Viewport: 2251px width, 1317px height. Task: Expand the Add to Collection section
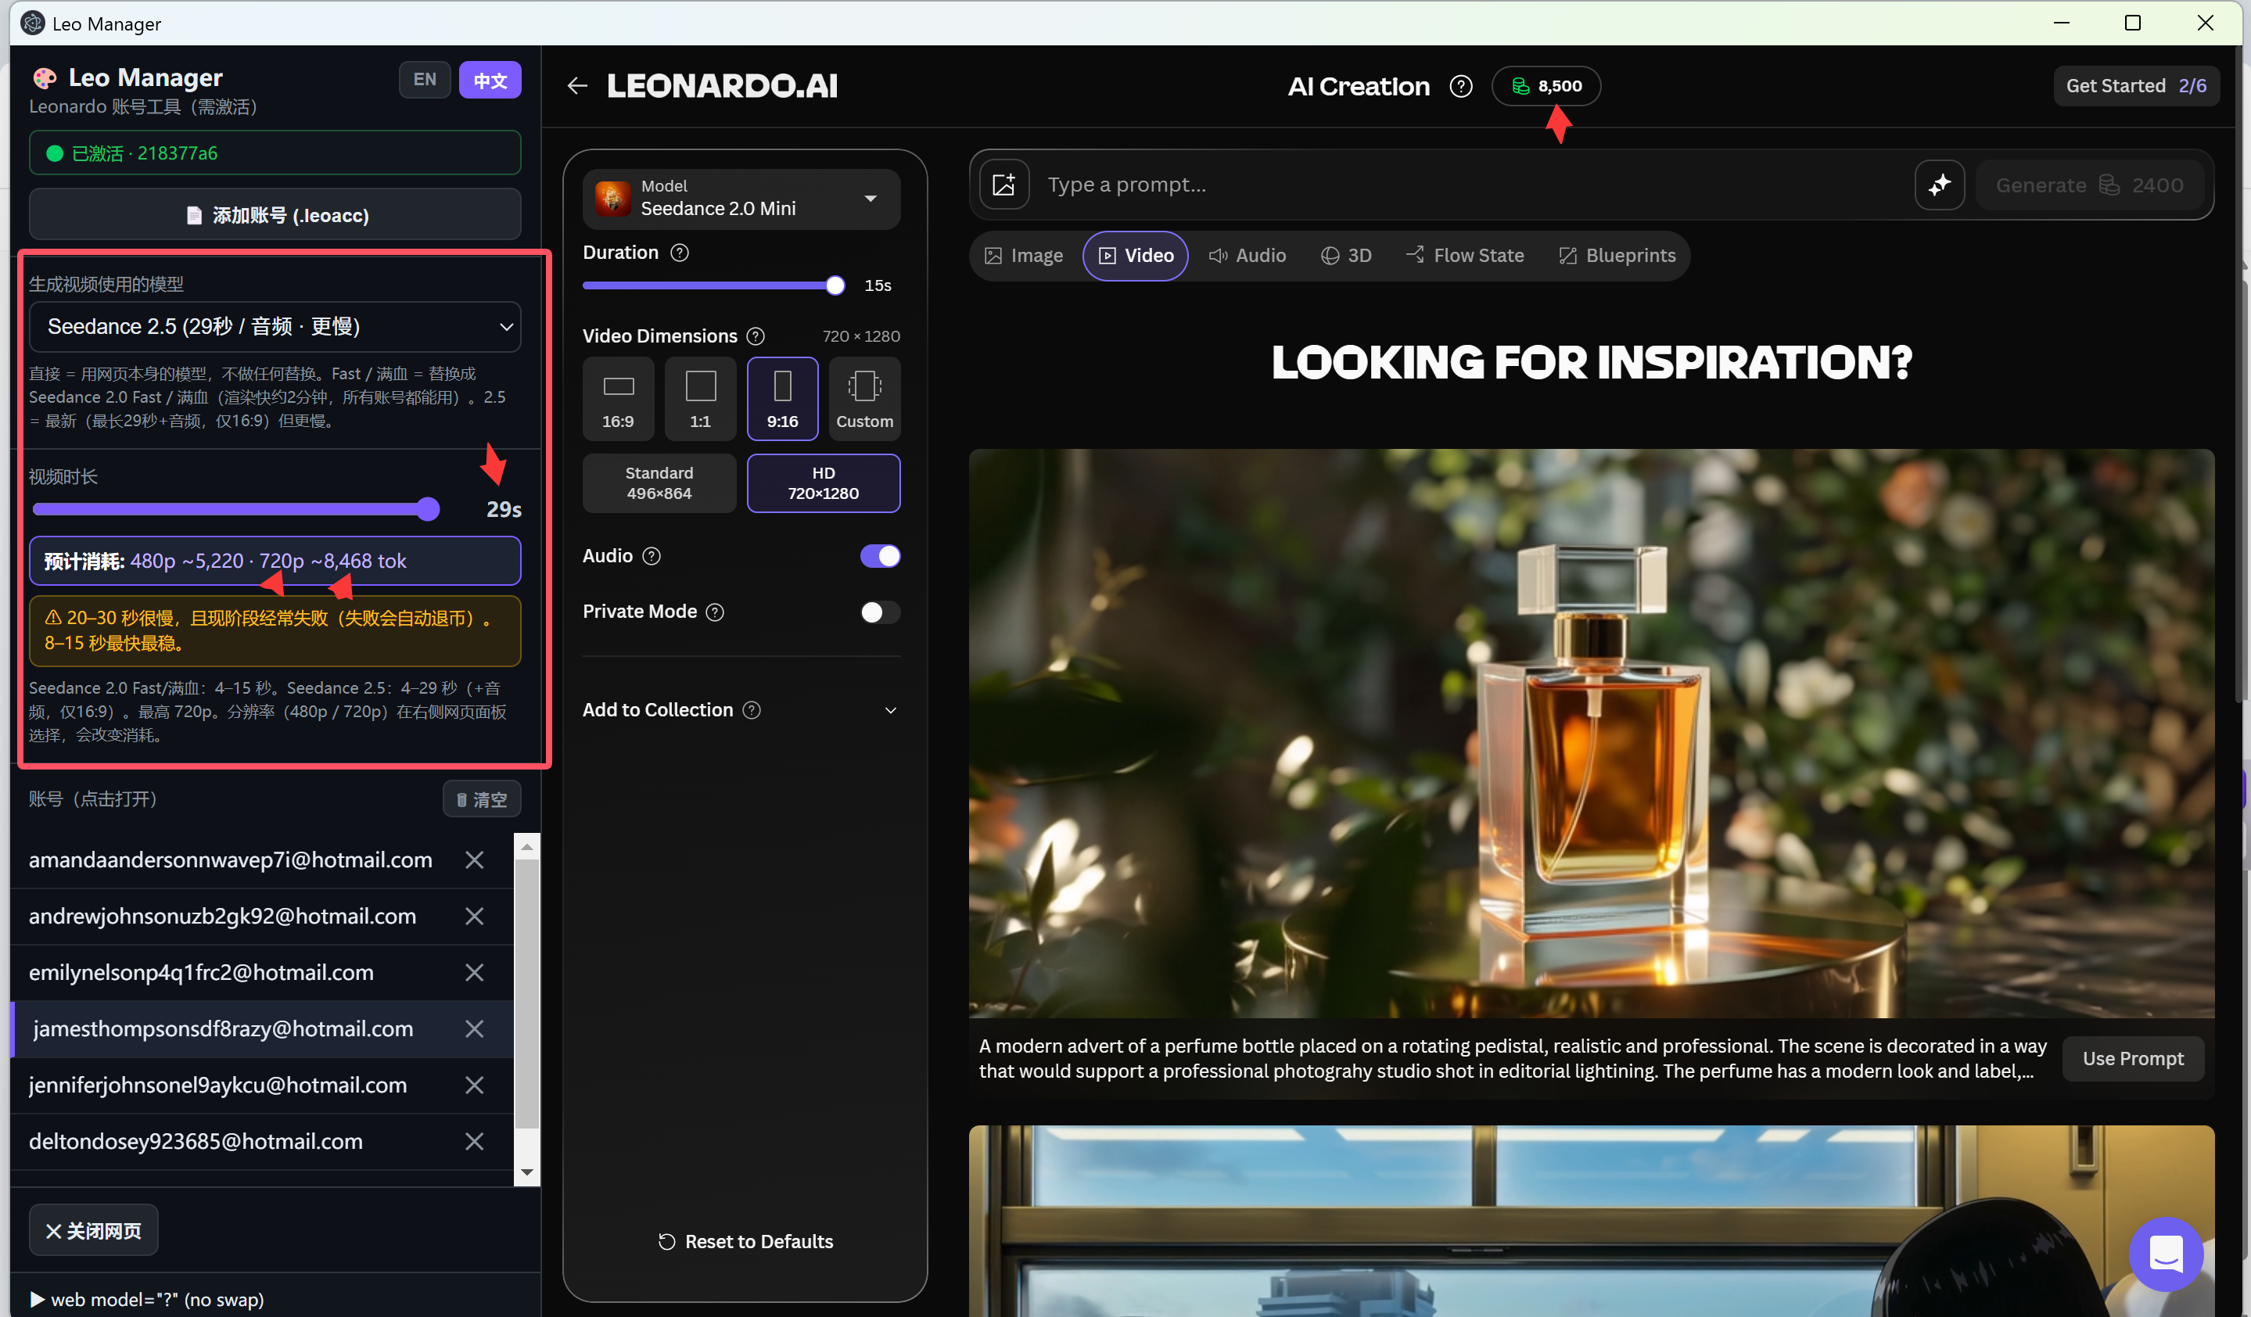[x=891, y=710]
